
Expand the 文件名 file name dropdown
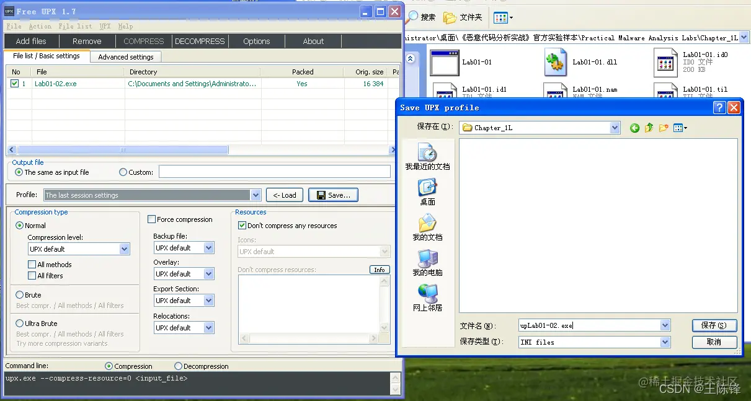click(665, 325)
